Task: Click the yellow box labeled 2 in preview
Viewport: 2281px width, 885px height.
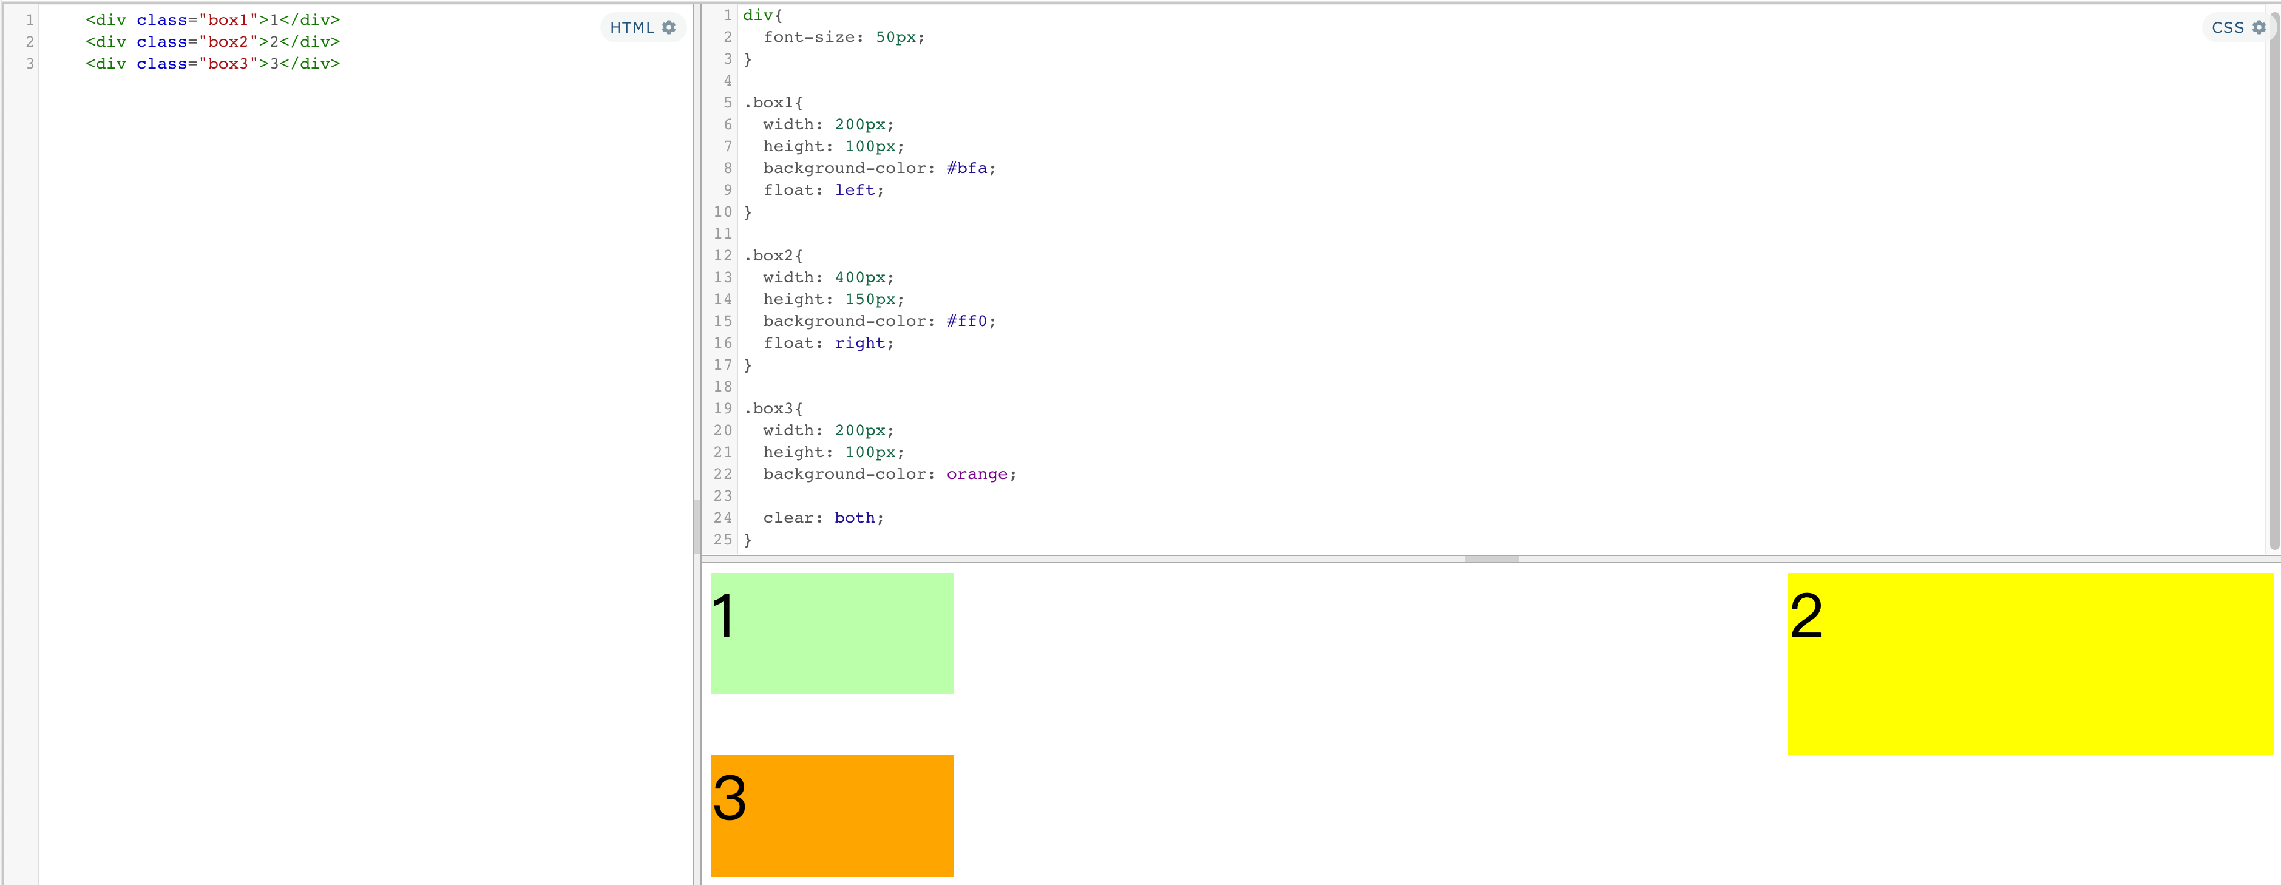Action: [2030, 663]
